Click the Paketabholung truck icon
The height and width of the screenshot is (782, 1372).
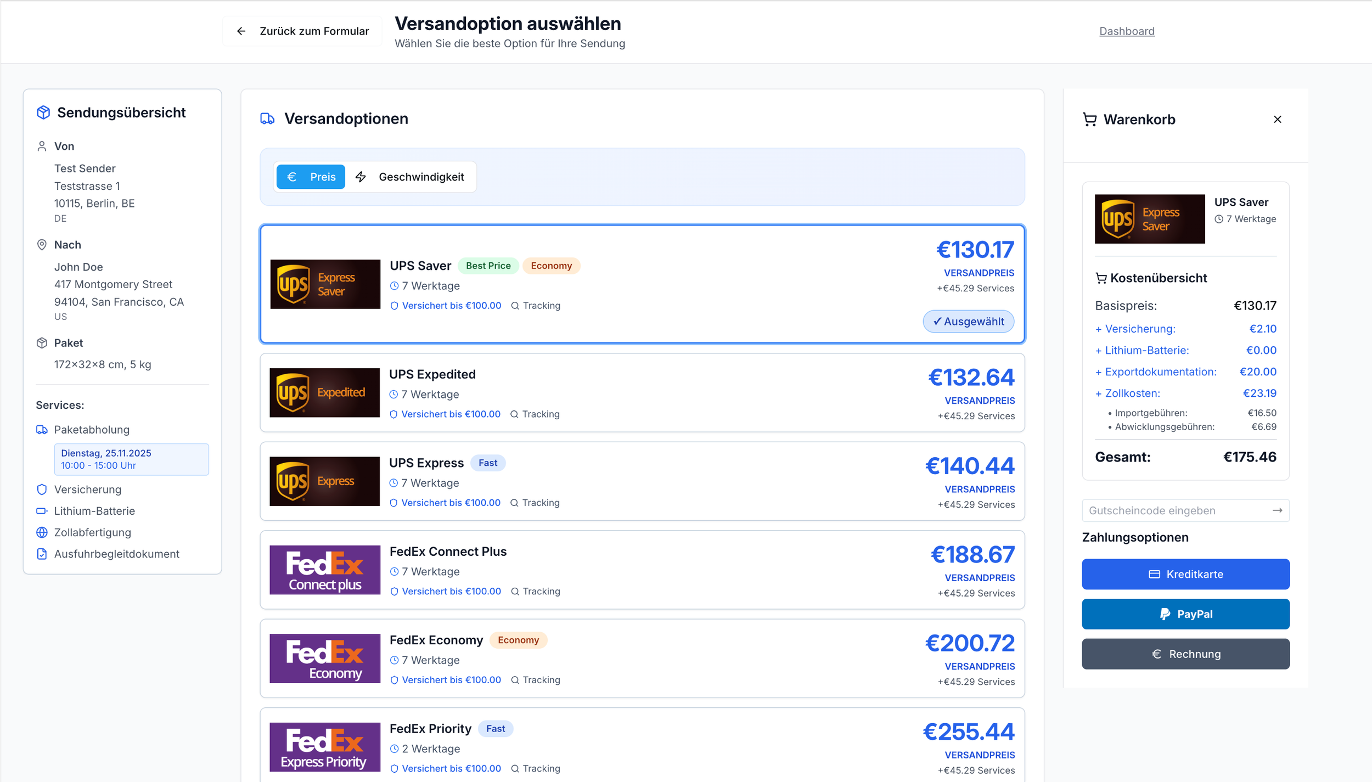tap(42, 430)
